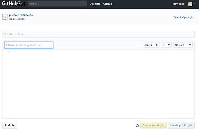The width and height of the screenshot is (199, 132).
Task: Click the GitHub Gist logo
Action: [x=14, y=4]
